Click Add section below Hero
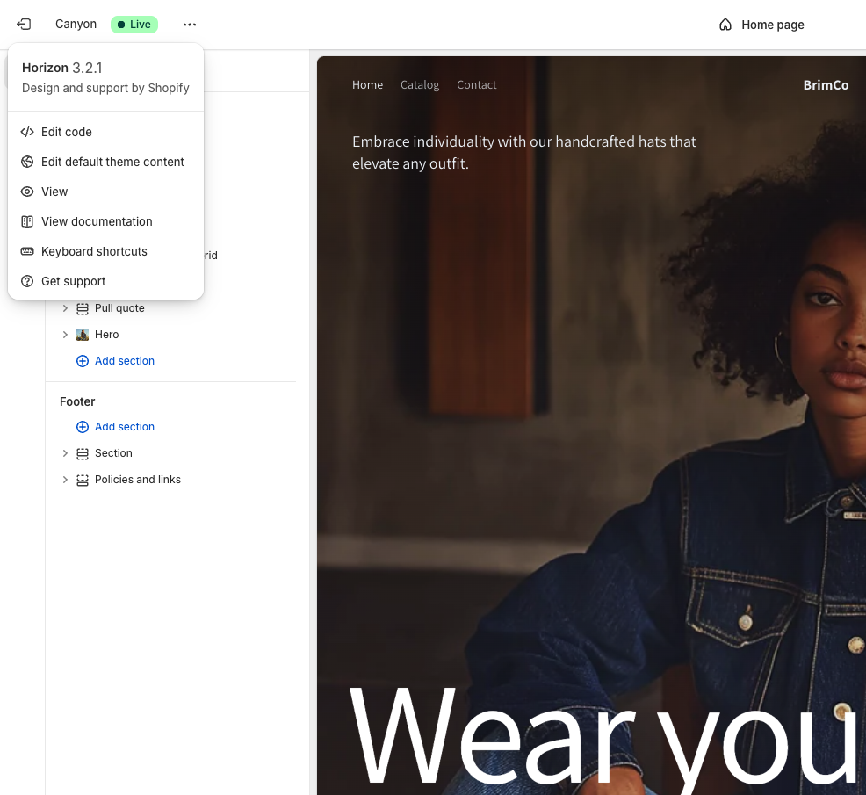This screenshot has height=795, width=866. coord(124,360)
